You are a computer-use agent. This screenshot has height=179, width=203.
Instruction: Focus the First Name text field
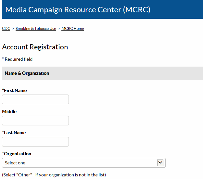point(35,99)
